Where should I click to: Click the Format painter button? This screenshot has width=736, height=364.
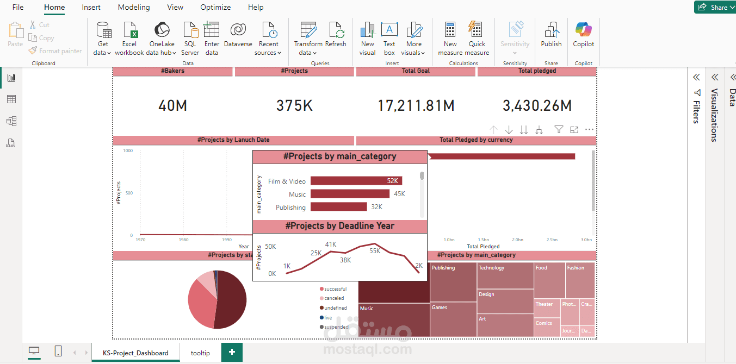(55, 51)
